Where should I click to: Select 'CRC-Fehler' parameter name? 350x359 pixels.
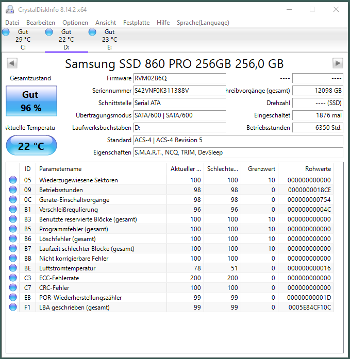(54, 288)
